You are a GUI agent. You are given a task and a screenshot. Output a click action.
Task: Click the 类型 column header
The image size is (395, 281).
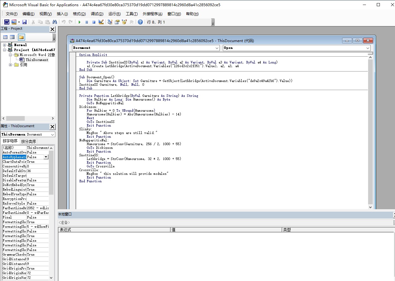(338, 230)
